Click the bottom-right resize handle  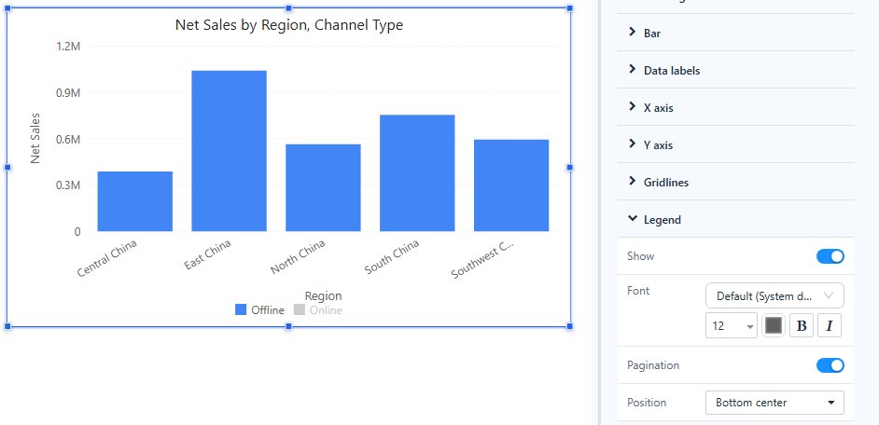coord(570,326)
